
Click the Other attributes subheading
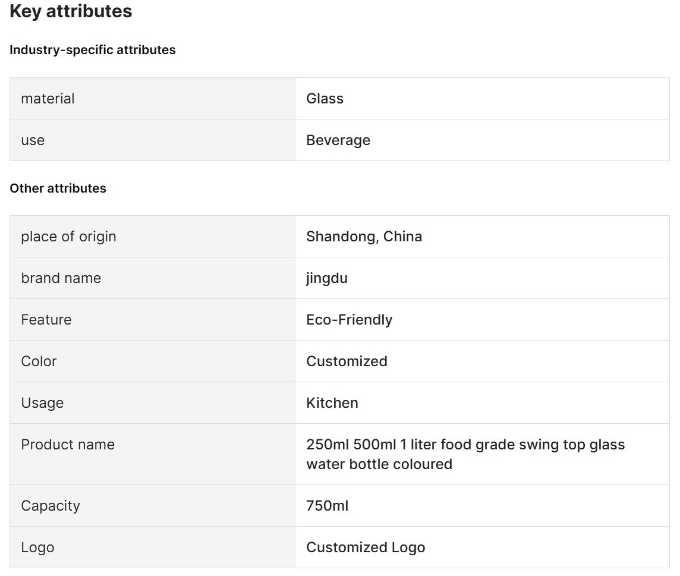tap(58, 188)
